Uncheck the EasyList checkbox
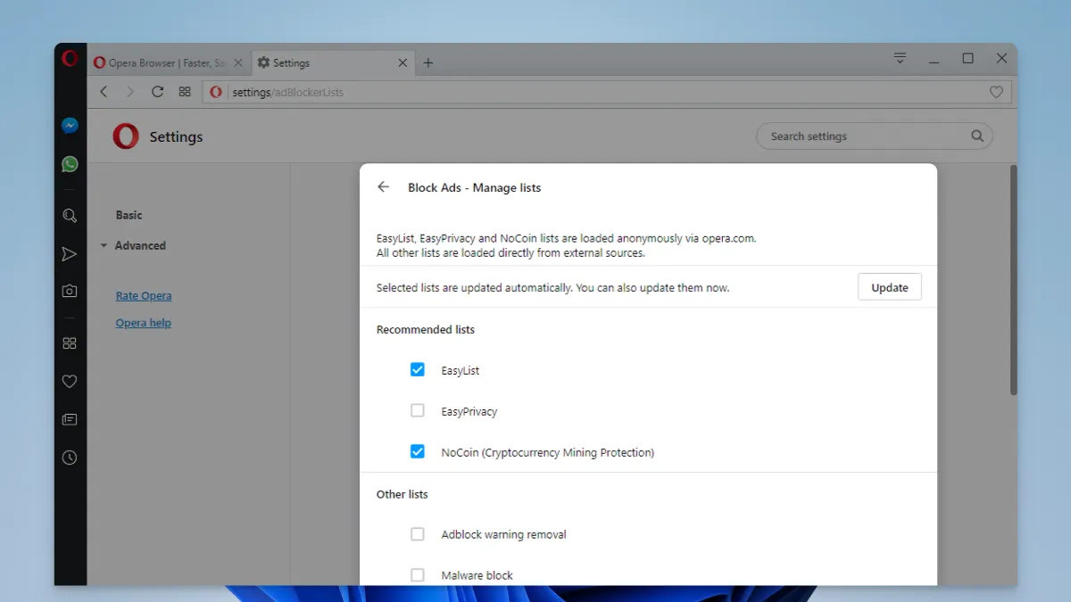 (x=417, y=369)
